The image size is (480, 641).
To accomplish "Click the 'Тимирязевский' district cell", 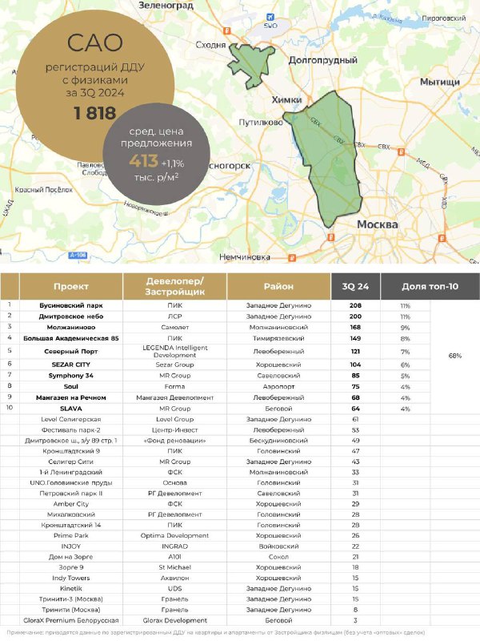I will click(x=278, y=338).
